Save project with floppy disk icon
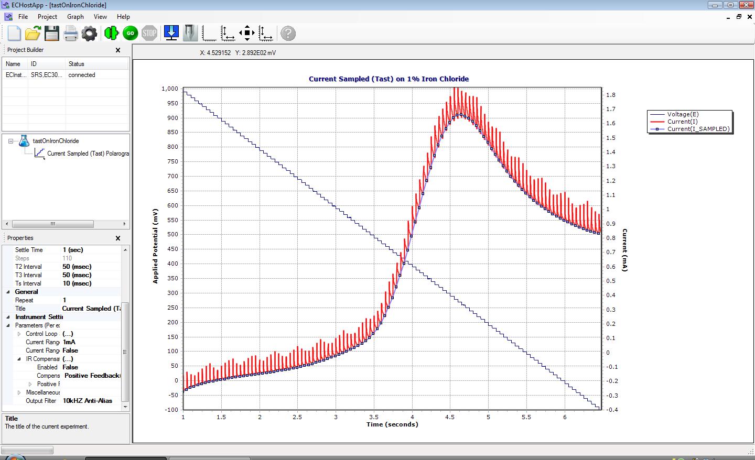The height and width of the screenshot is (460, 755). [51, 34]
